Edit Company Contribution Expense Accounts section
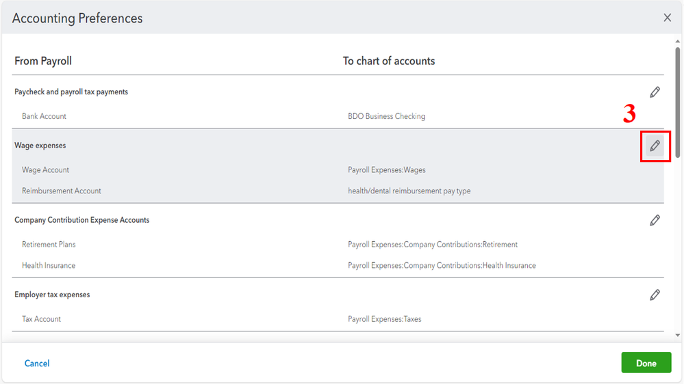The image size is (684, 384). (x=655, y=220)
